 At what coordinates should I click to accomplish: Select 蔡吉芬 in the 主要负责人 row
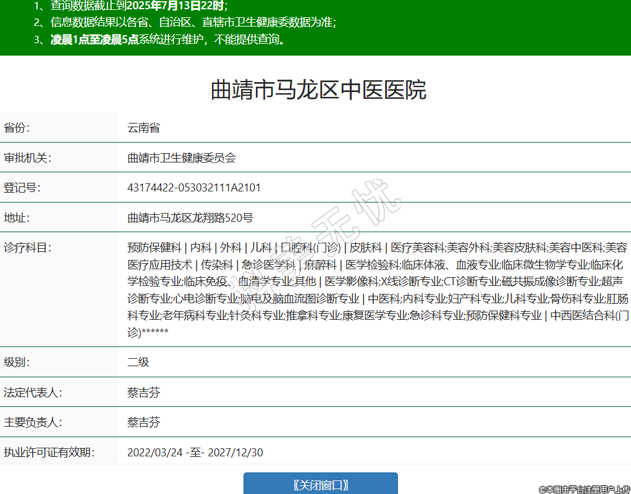(143, 422)
